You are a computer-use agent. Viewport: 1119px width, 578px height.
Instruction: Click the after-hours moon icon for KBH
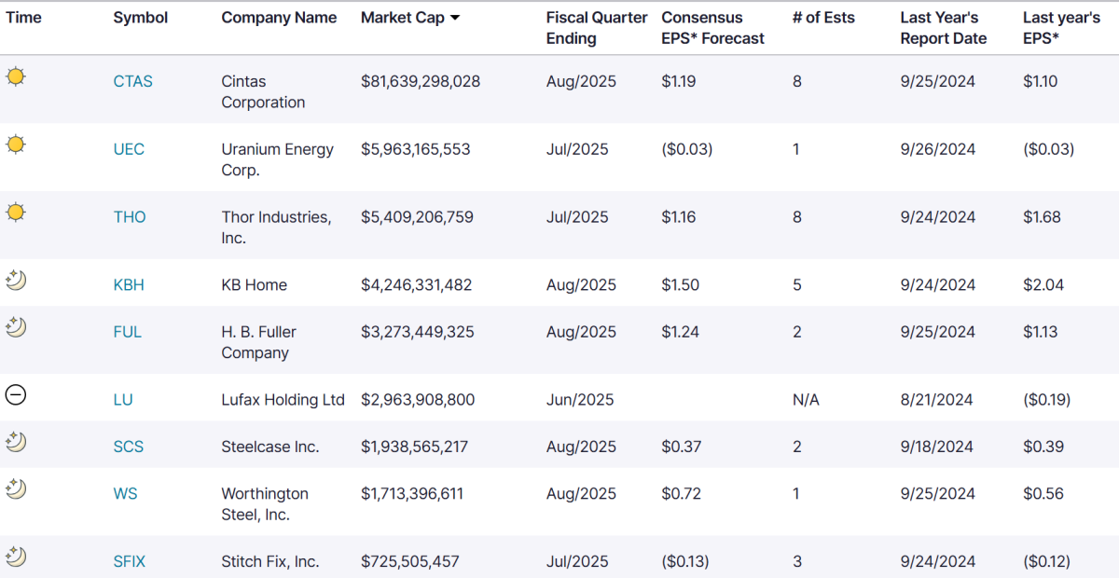click(x=16, y=281)
